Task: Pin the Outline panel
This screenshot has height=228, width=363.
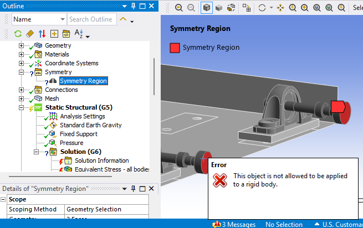Action: click(x=133, y=6)
